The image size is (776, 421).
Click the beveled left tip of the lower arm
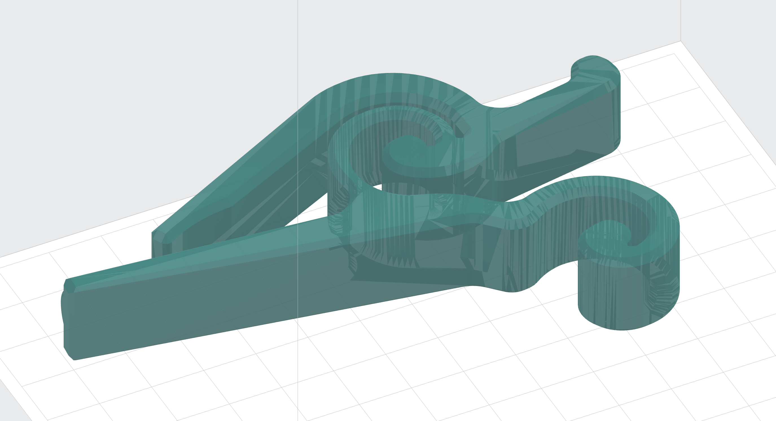[70, 286]
